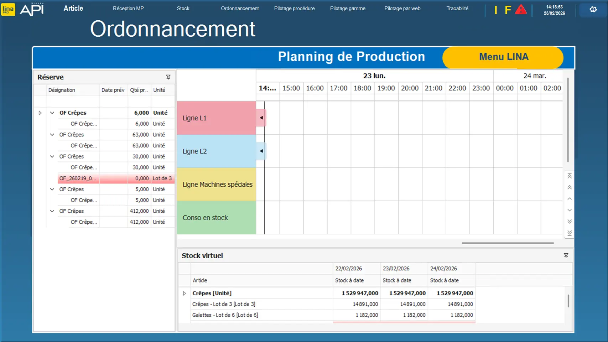Collapse the OF Crêpes group with 412,000 quantity
Viewport: 608px width, 342px height.
[x=52, y=211]
